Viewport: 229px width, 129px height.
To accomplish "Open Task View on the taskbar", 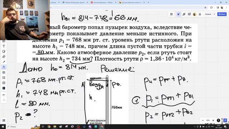I will pos(43,126).
